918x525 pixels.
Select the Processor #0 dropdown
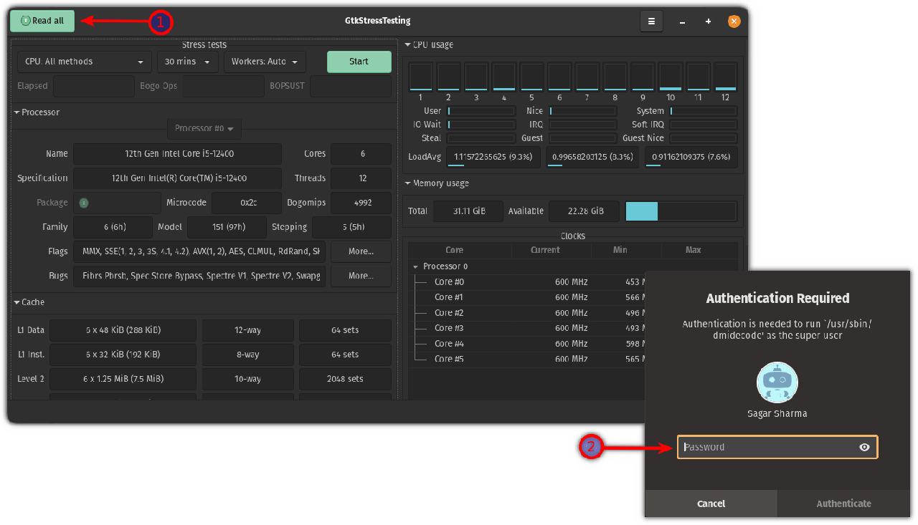(x=204, y=129)
